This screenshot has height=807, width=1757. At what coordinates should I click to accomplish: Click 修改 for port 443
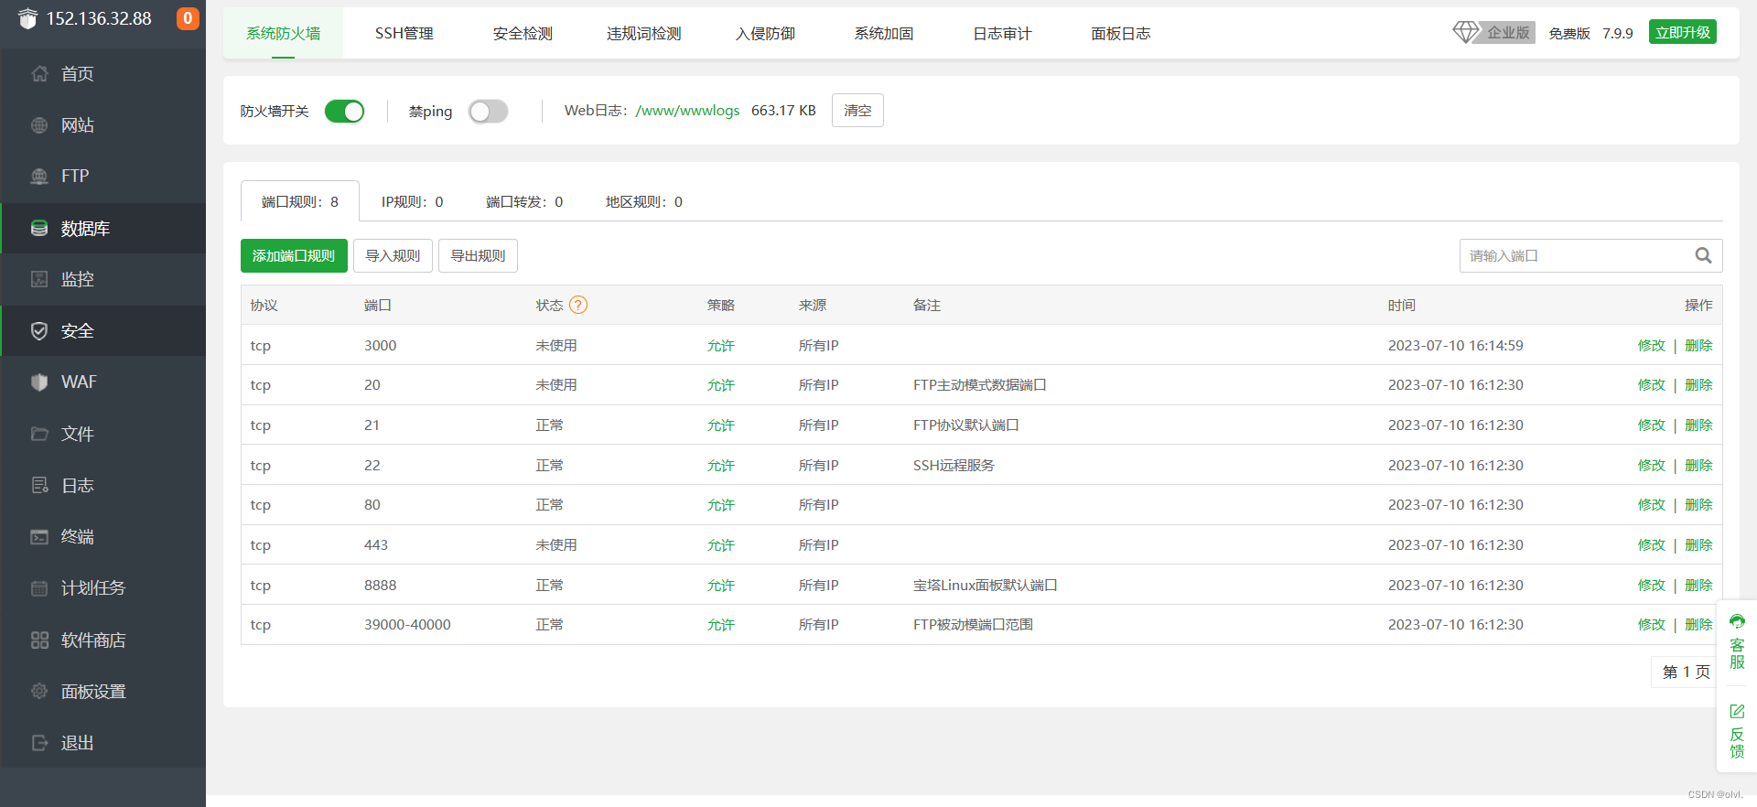[1652, 545]
